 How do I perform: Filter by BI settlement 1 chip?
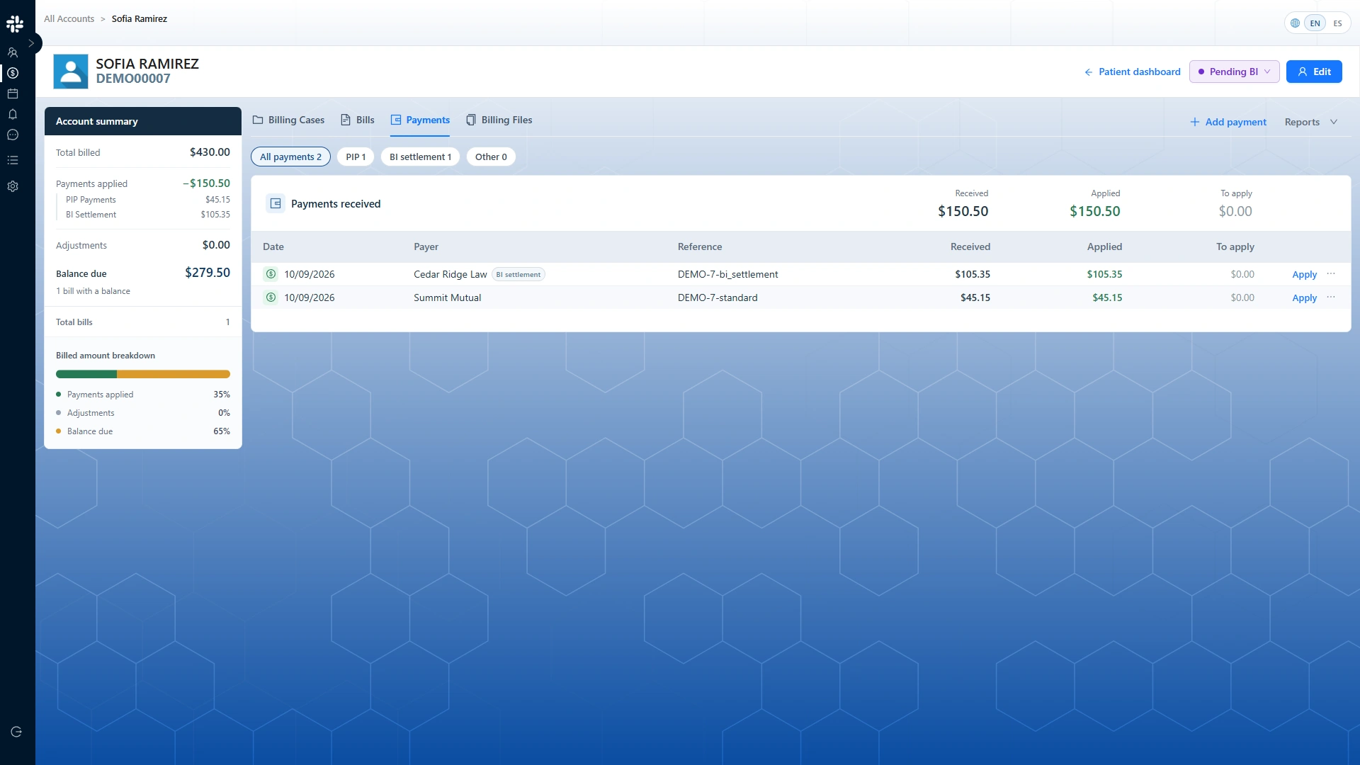[x=420, y=157]
